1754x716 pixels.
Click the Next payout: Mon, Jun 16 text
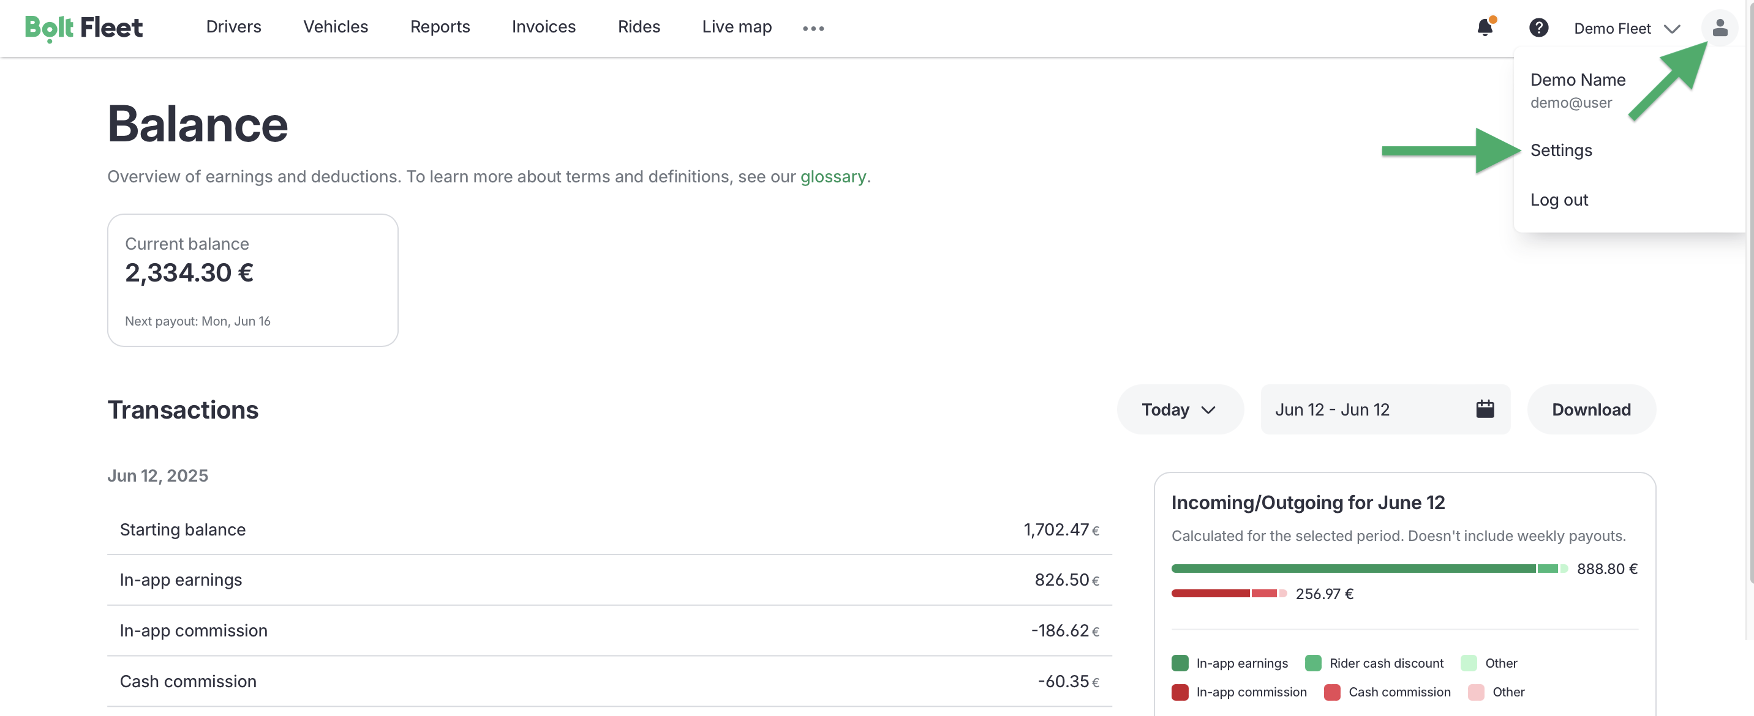197,321
